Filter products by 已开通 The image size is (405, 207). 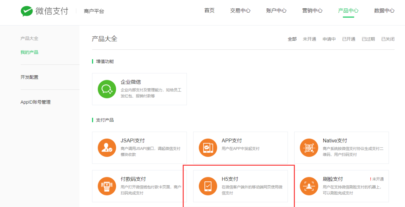click(x=349, y=39)
